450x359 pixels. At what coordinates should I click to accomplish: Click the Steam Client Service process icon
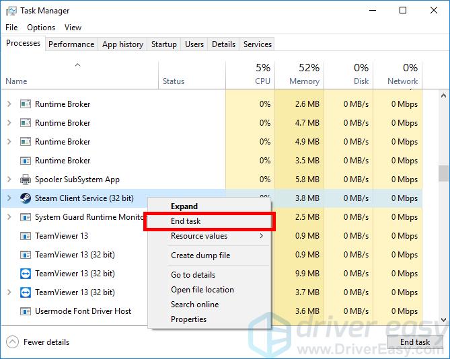tap(26, 198)
